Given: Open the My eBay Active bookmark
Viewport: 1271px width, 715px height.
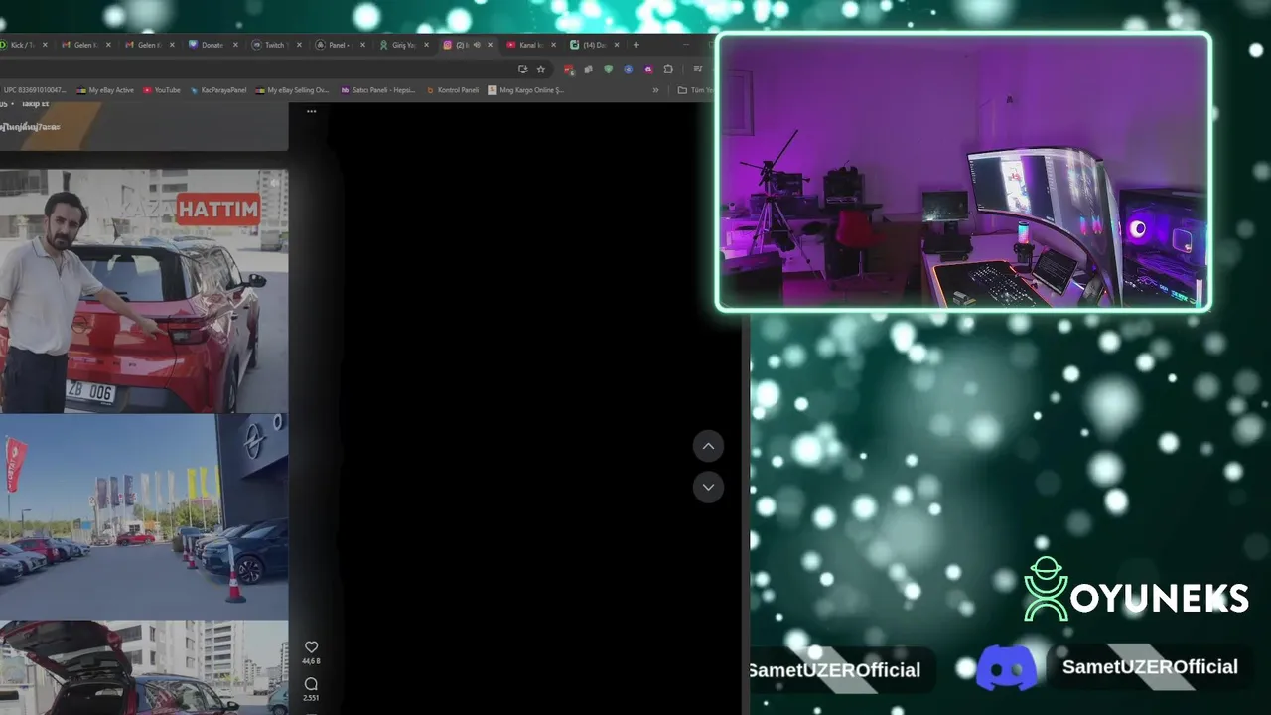Looking at the screenshot, I should 105,90.
